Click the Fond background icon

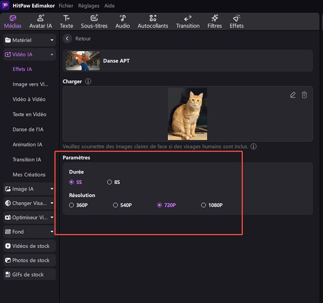point(8,232)
